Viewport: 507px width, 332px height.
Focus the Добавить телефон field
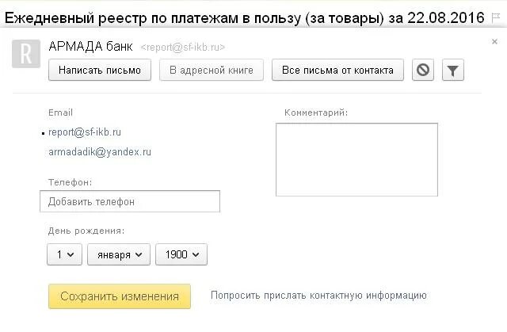(130, 201)
